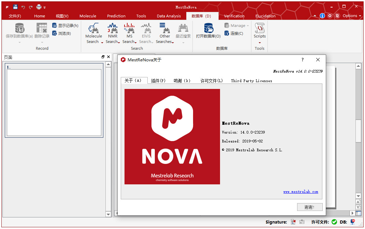Click the 谢谢! button
Viewport: 365px width, 229px height.
click(x=309, y=207)
